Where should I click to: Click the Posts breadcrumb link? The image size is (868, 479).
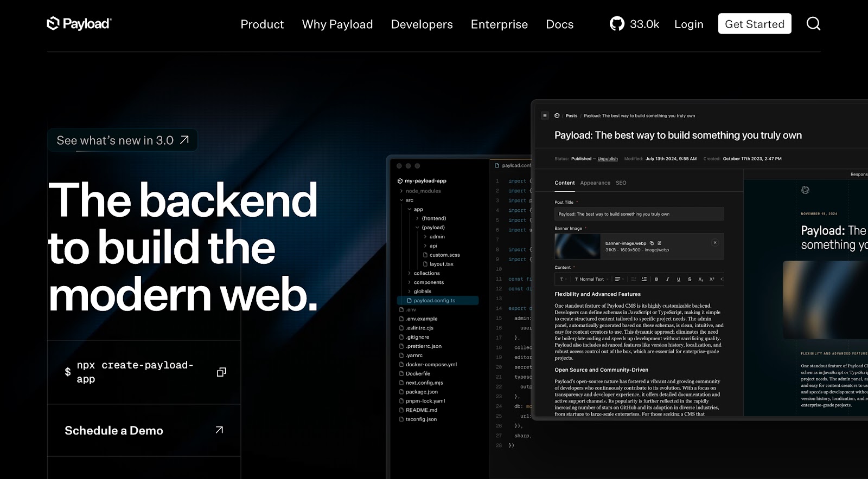click(x=571, y=115)
